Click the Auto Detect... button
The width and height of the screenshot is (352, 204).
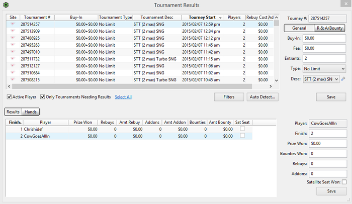click(262, 97)
